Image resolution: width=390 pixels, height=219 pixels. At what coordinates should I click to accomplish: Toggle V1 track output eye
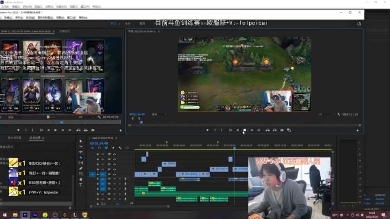click(x=115, y=174)
